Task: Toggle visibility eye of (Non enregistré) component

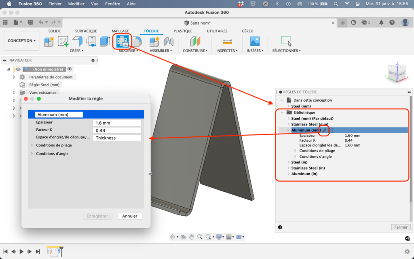Action: (18, 69)
